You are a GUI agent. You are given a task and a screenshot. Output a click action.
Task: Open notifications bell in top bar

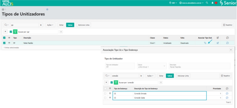[212, 3]
